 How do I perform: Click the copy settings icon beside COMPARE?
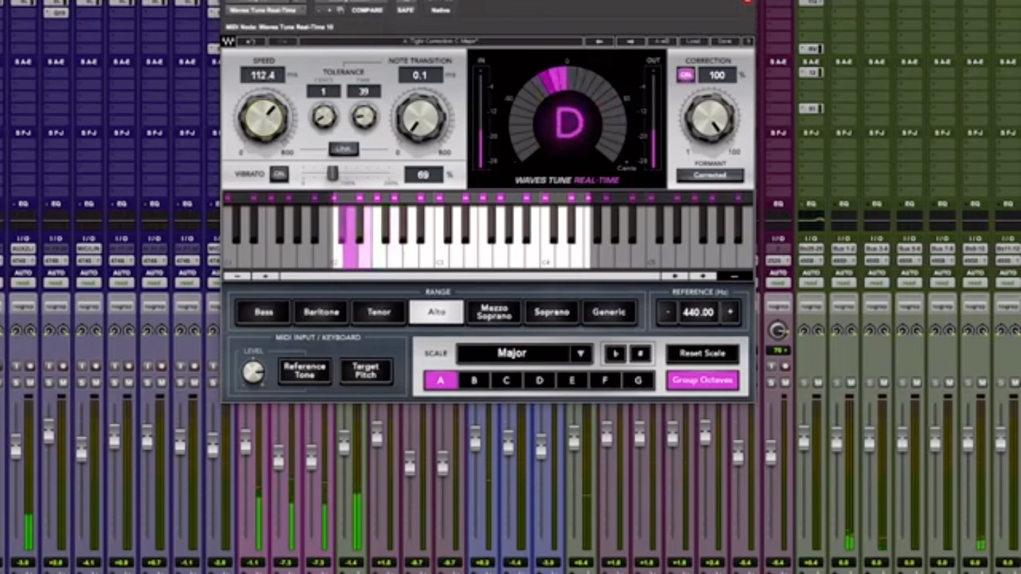point(342,10)
